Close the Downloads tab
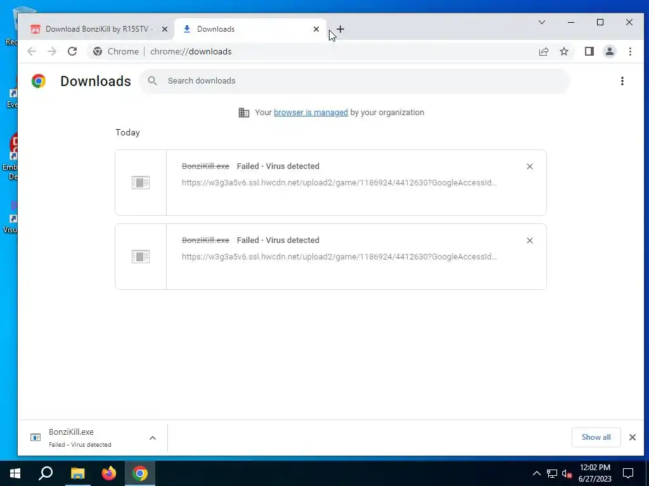This screenshot has height=486, width=649. pos(316,29)
